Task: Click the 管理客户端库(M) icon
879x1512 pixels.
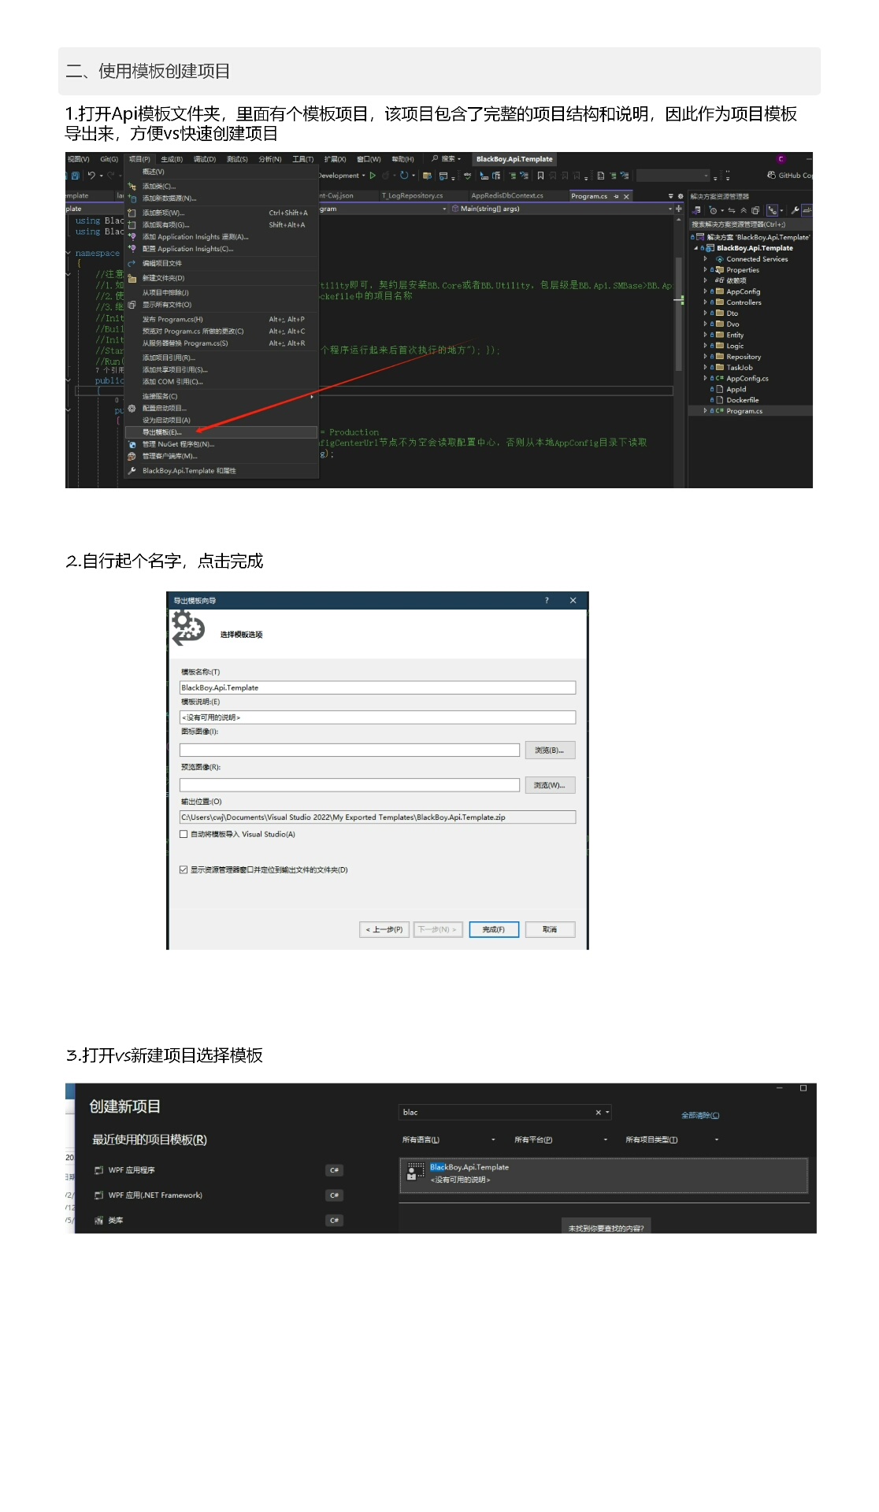Action: click(x=132, y=456)
